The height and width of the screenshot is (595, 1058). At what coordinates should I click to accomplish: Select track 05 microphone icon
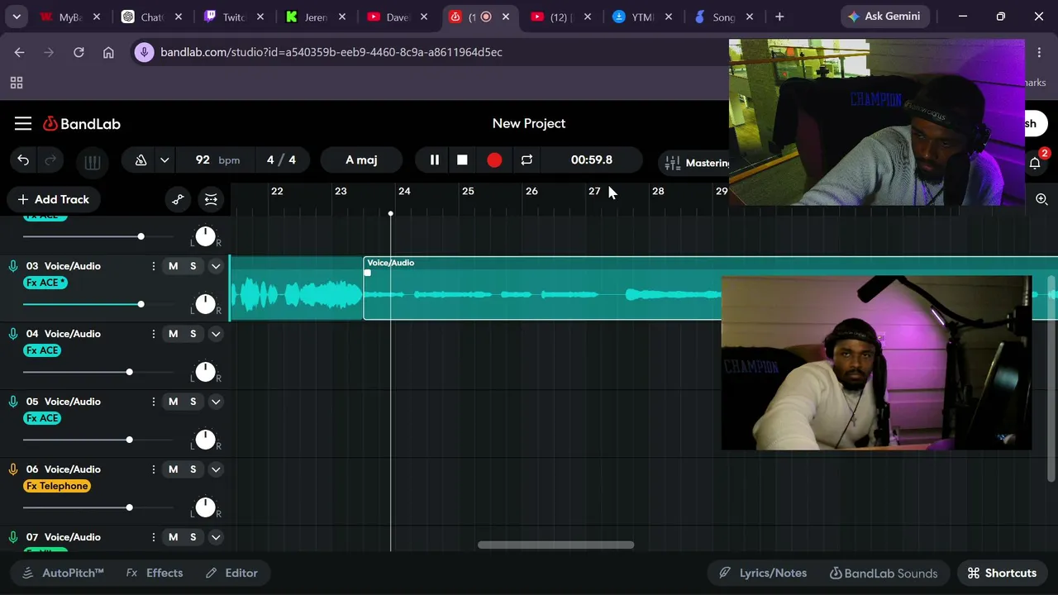point(13,402)
